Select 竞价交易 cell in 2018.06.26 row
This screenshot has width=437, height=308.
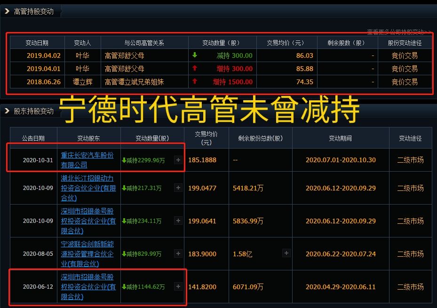(x=405, y=82)
